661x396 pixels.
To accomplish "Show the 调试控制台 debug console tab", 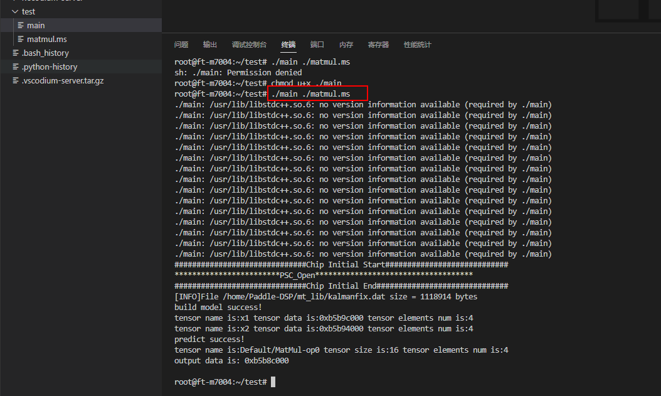I will coord(249,45).
